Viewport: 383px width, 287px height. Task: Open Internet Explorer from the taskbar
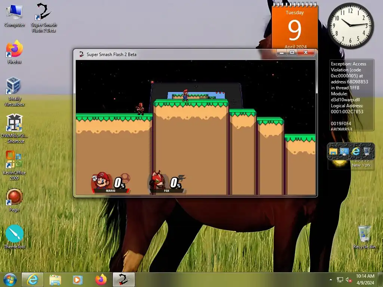click(x=33, y=280)
